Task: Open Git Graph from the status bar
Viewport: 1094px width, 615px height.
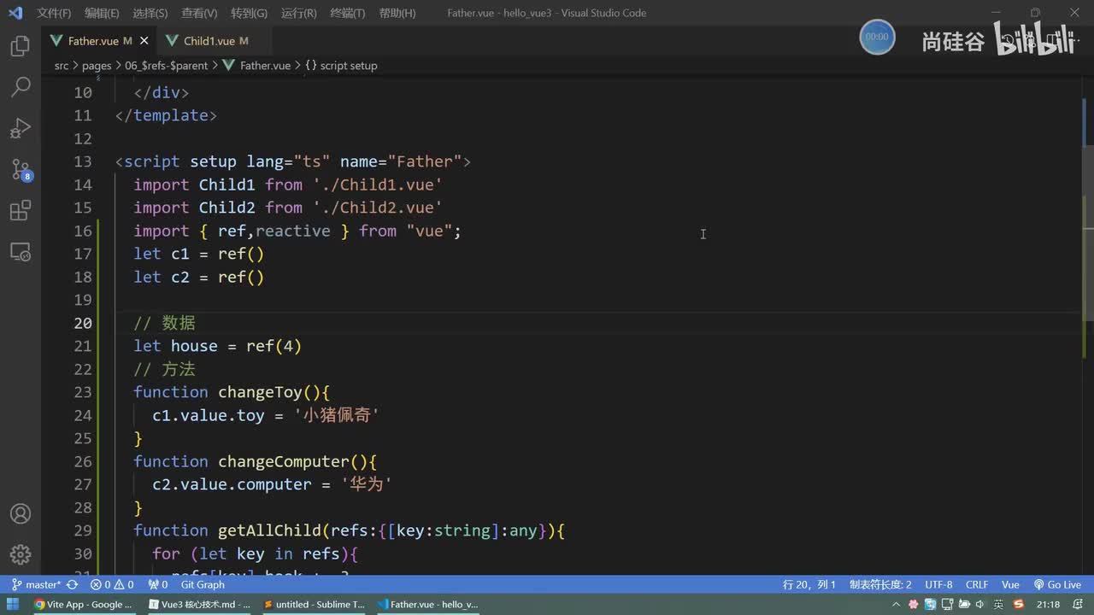Action: tap(203, 585)
